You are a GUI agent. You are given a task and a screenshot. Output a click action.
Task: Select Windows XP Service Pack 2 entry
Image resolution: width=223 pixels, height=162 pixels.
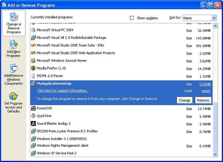tap(121, 153)
